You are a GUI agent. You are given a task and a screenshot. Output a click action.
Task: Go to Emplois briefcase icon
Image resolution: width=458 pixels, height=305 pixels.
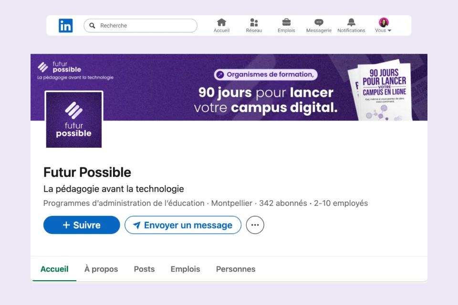(286, 22)
